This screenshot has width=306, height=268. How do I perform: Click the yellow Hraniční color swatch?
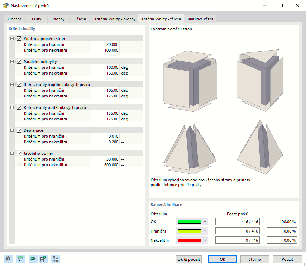click(189, 231)
